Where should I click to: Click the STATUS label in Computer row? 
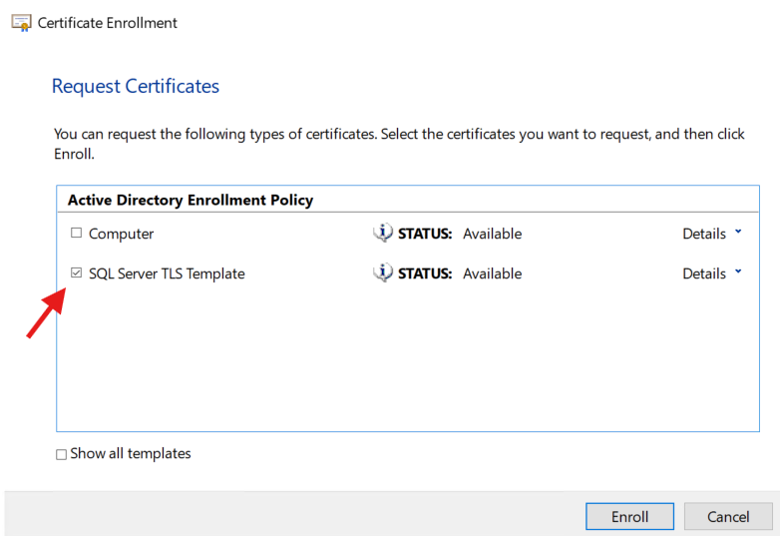pos(425,234)
